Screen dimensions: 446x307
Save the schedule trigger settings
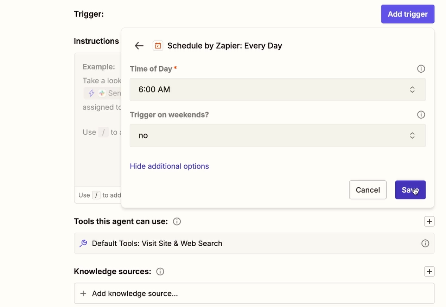(x=410, y=190)
